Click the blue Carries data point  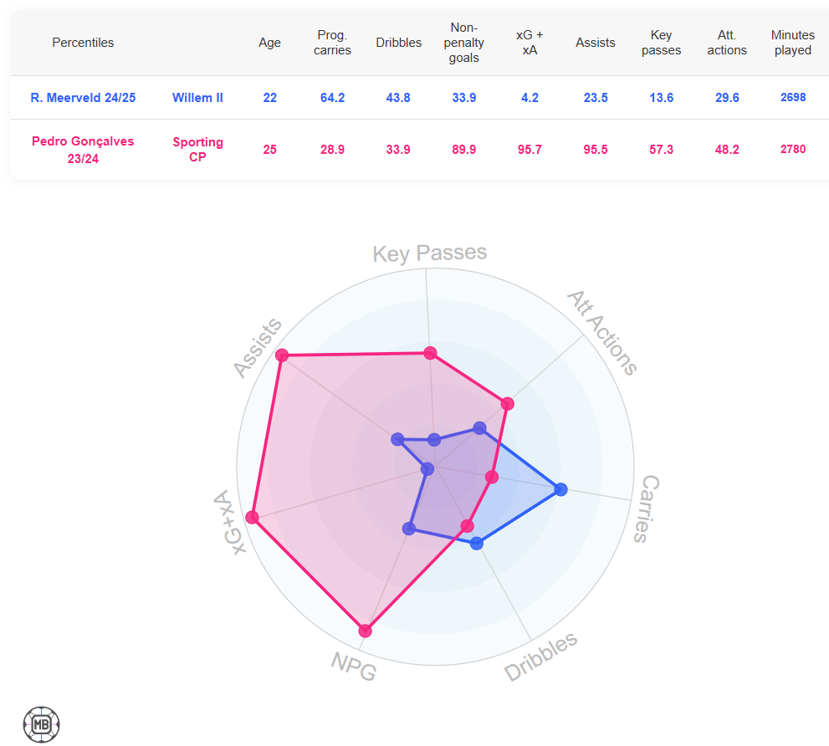[x=561, y=489]
